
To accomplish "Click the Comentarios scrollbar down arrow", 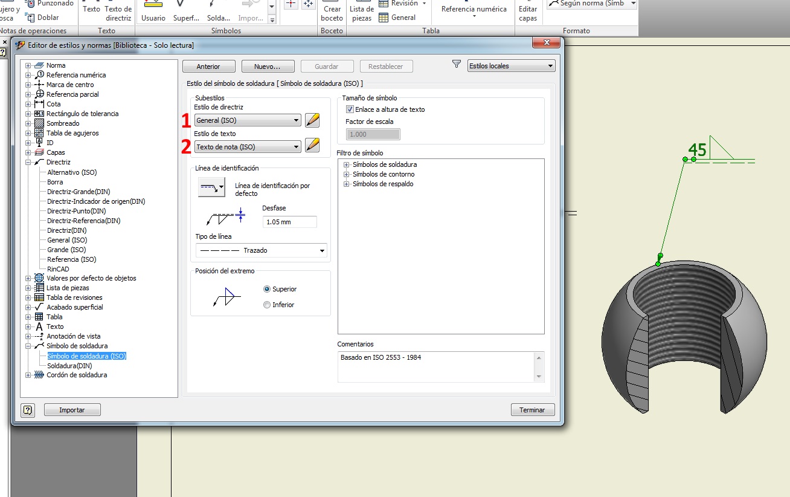I will pos(539,377).
